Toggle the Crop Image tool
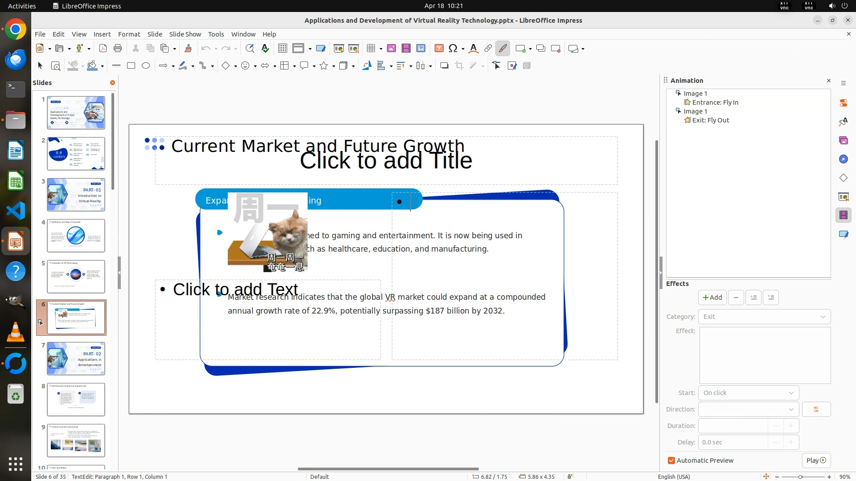This screenshot has width=856, height=481. point(459,66)
